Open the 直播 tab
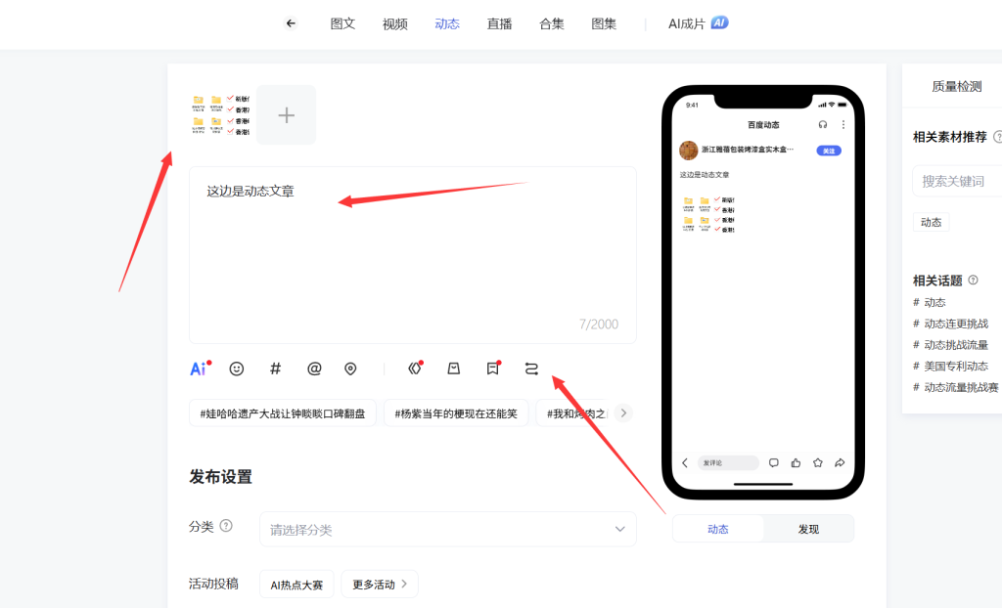1002x608 pixels. tap(499, 23)
